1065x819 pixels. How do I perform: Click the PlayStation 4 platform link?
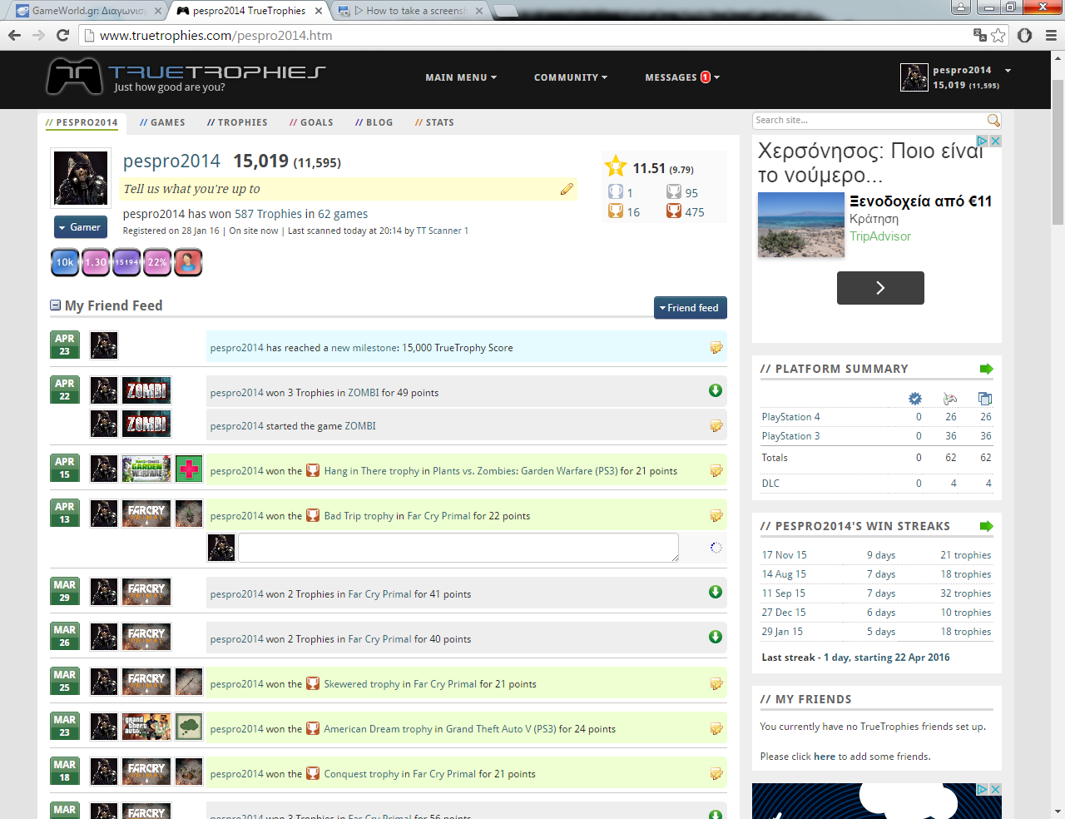[x=790, y=417]
